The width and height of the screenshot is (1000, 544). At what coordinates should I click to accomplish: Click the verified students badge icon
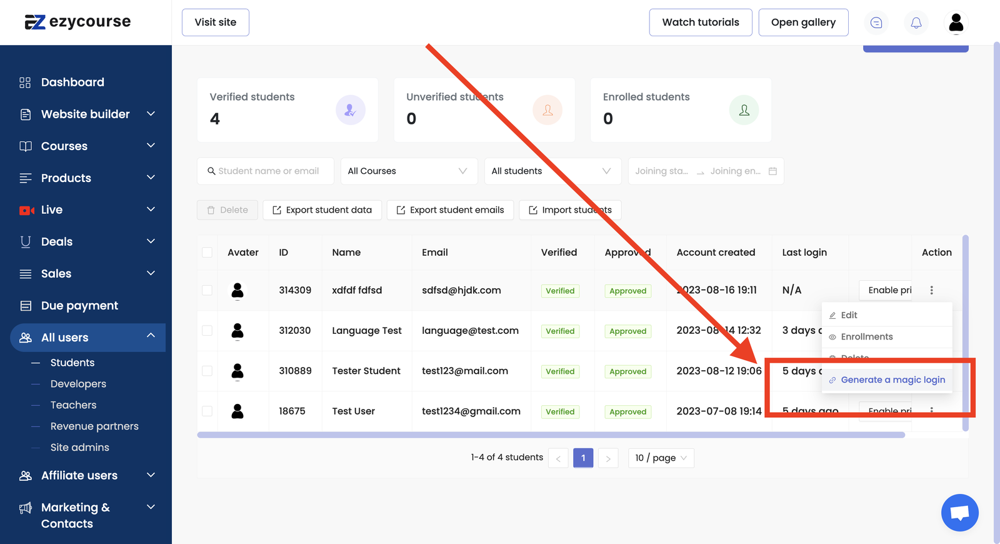point(350,110)
